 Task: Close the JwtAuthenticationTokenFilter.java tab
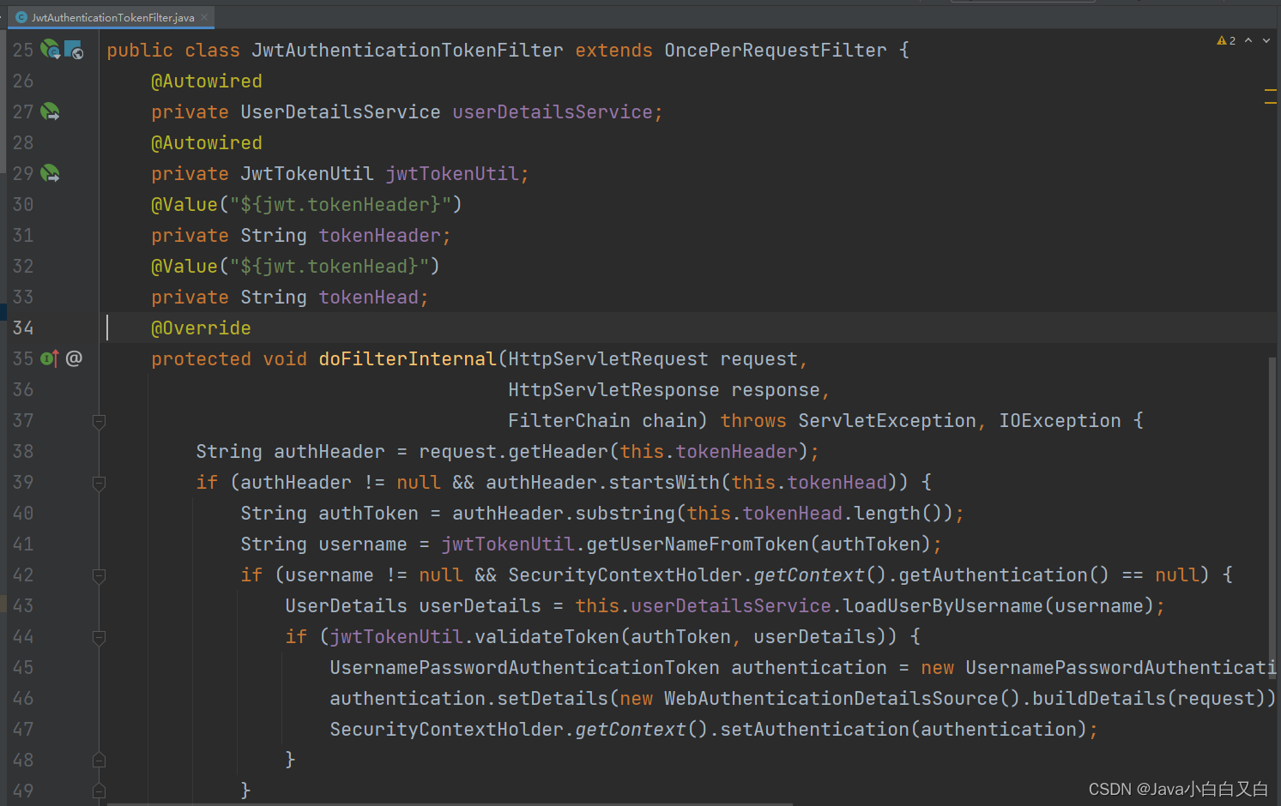coord(203,16)
